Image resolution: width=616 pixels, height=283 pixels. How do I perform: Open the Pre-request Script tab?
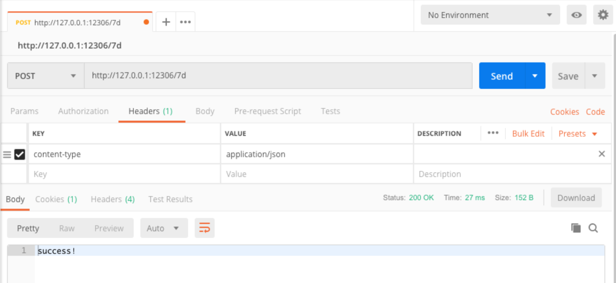(268, 111)
